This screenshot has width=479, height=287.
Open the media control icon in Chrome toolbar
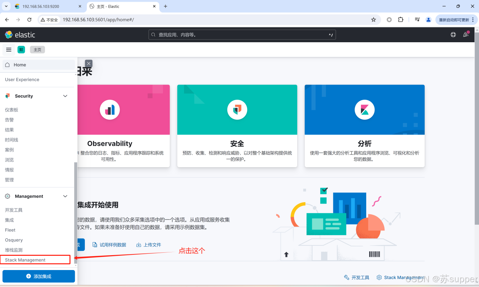417,20
